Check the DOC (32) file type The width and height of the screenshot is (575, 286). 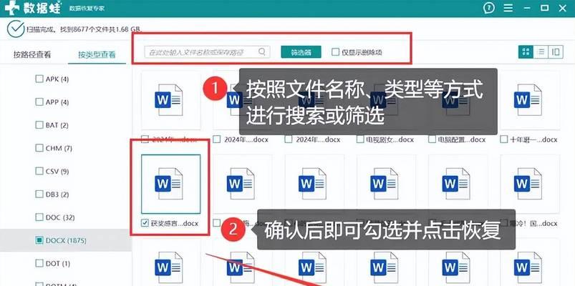click(x=39, y=217)
